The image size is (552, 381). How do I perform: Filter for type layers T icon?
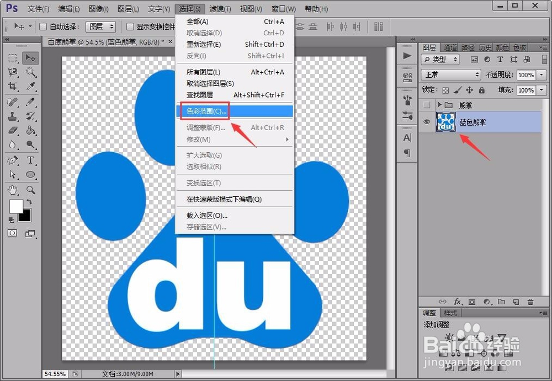pyautogui.click(x=500, y=59)
